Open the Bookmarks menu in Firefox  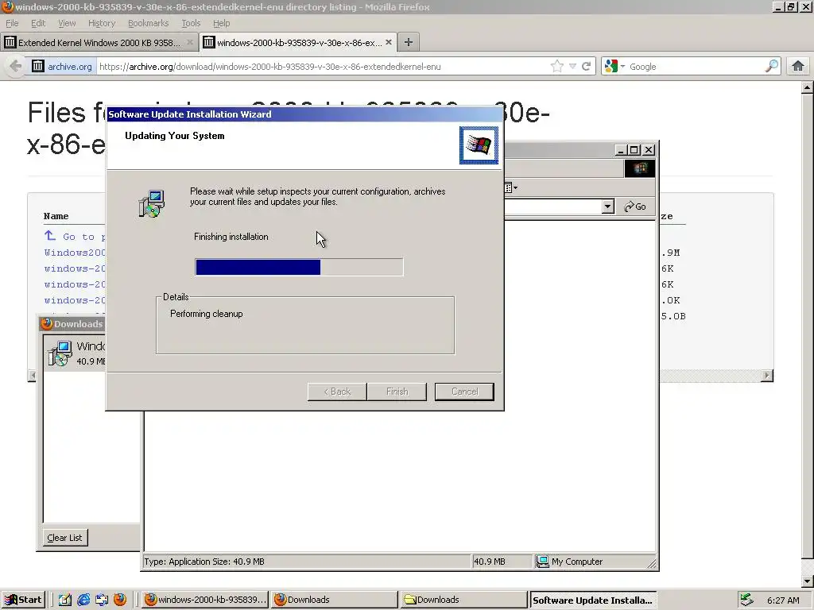tap(149, 23)
